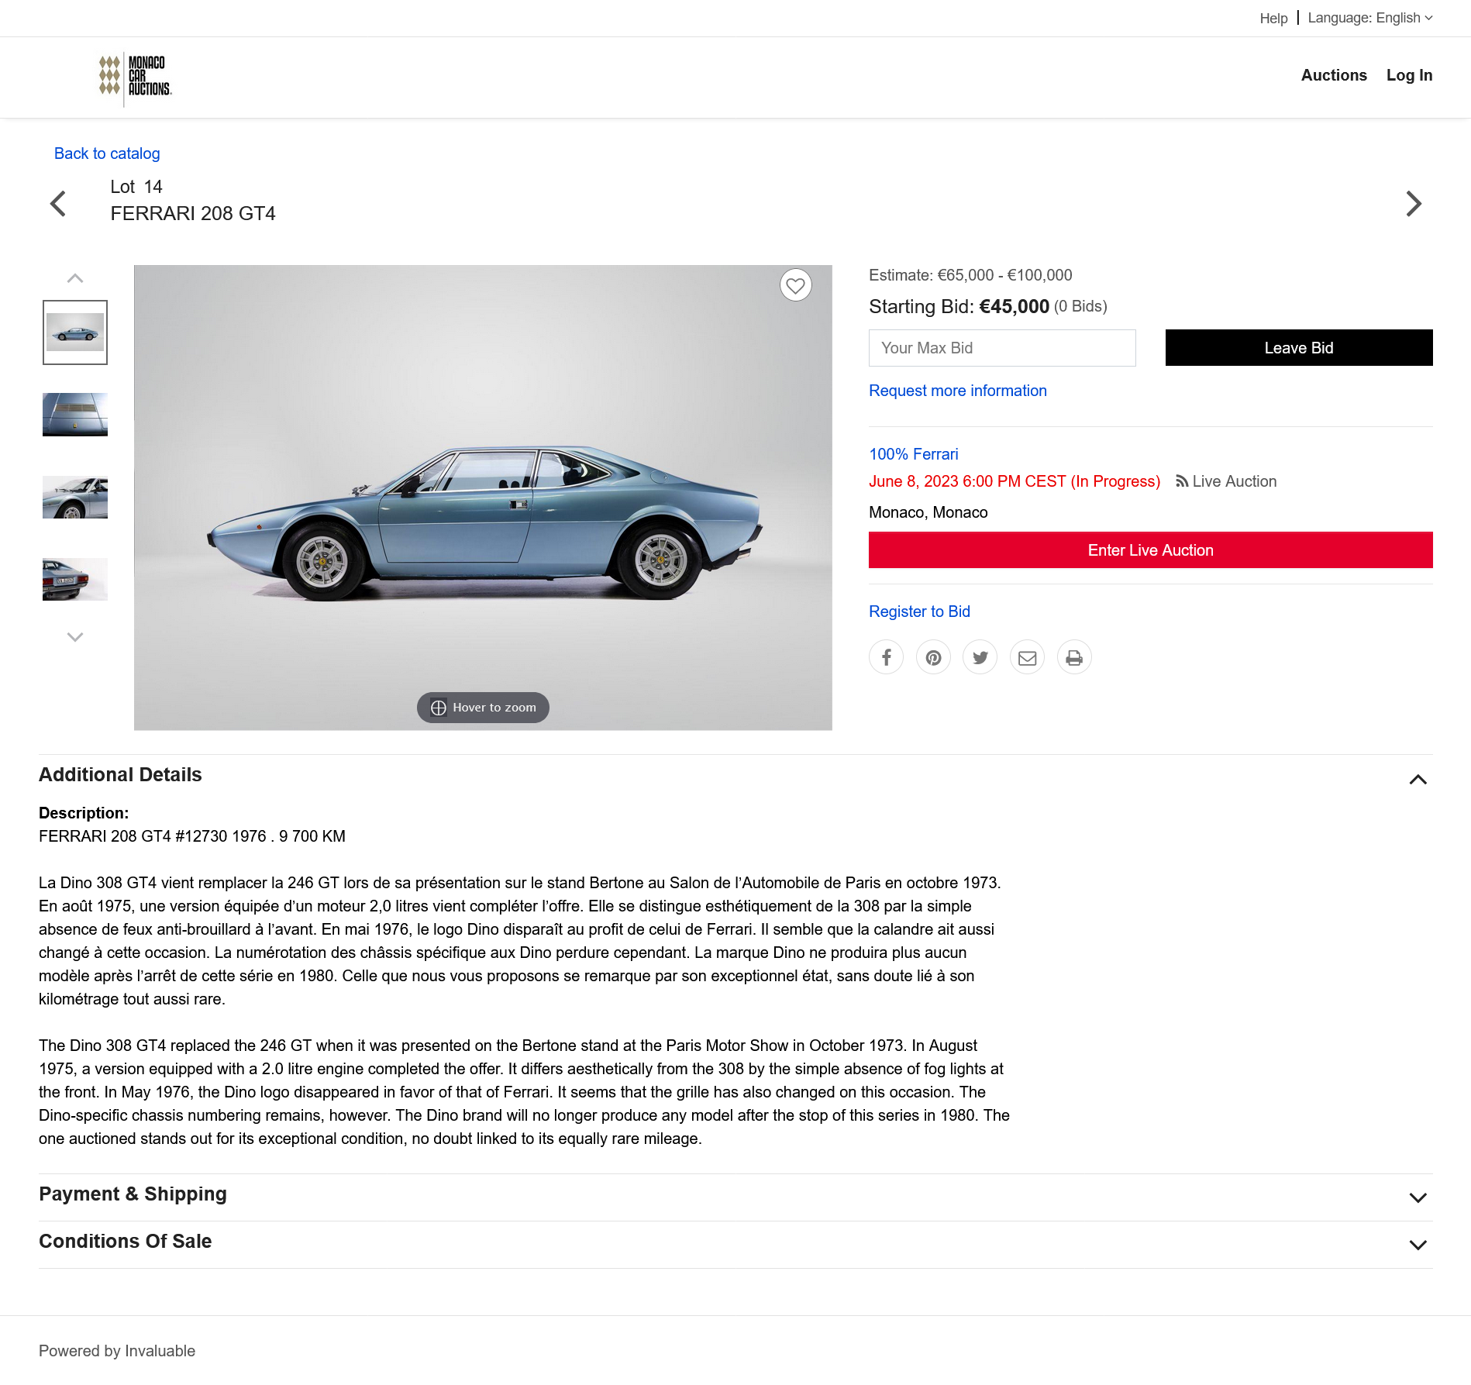Open the Language: English dropdown
1471x1385 pixels.
(1369, 18)
